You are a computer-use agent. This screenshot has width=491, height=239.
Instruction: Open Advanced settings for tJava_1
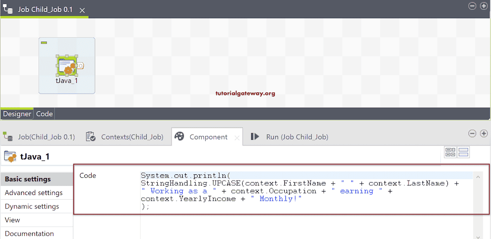click(34, 193)
